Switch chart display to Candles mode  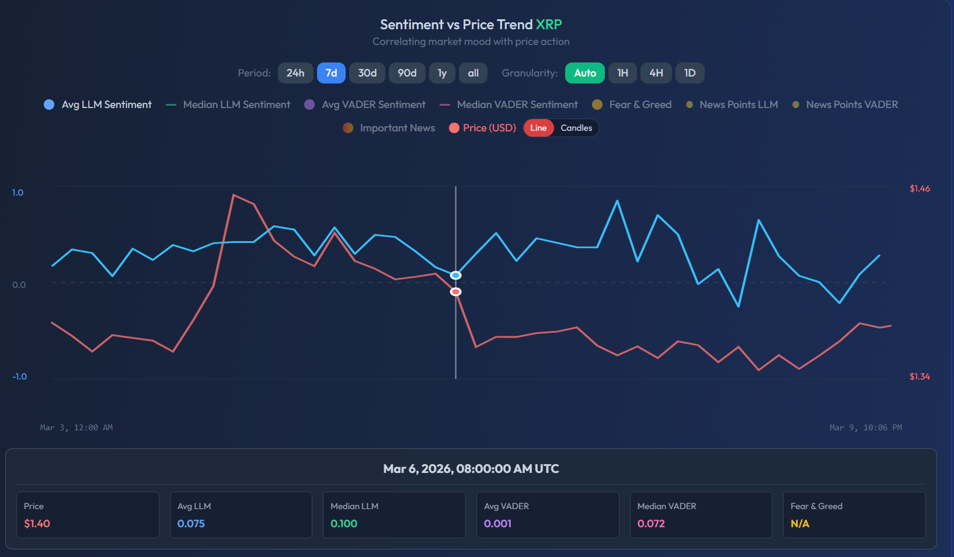(576, 128)
